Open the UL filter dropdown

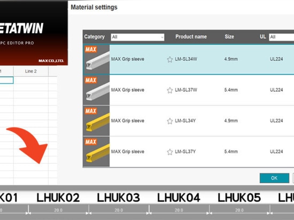pyautogui.click(x=281, y=37)
